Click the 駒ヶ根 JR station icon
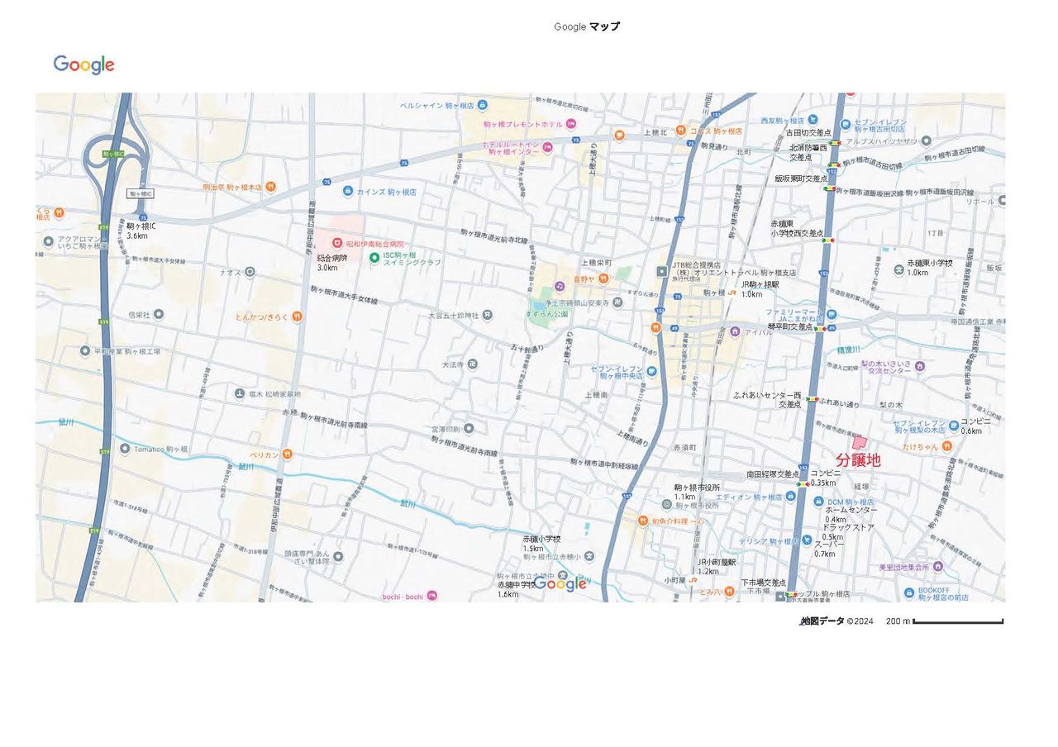The image size is (1058, 747). pyautogui.click(x=732, y=293)
